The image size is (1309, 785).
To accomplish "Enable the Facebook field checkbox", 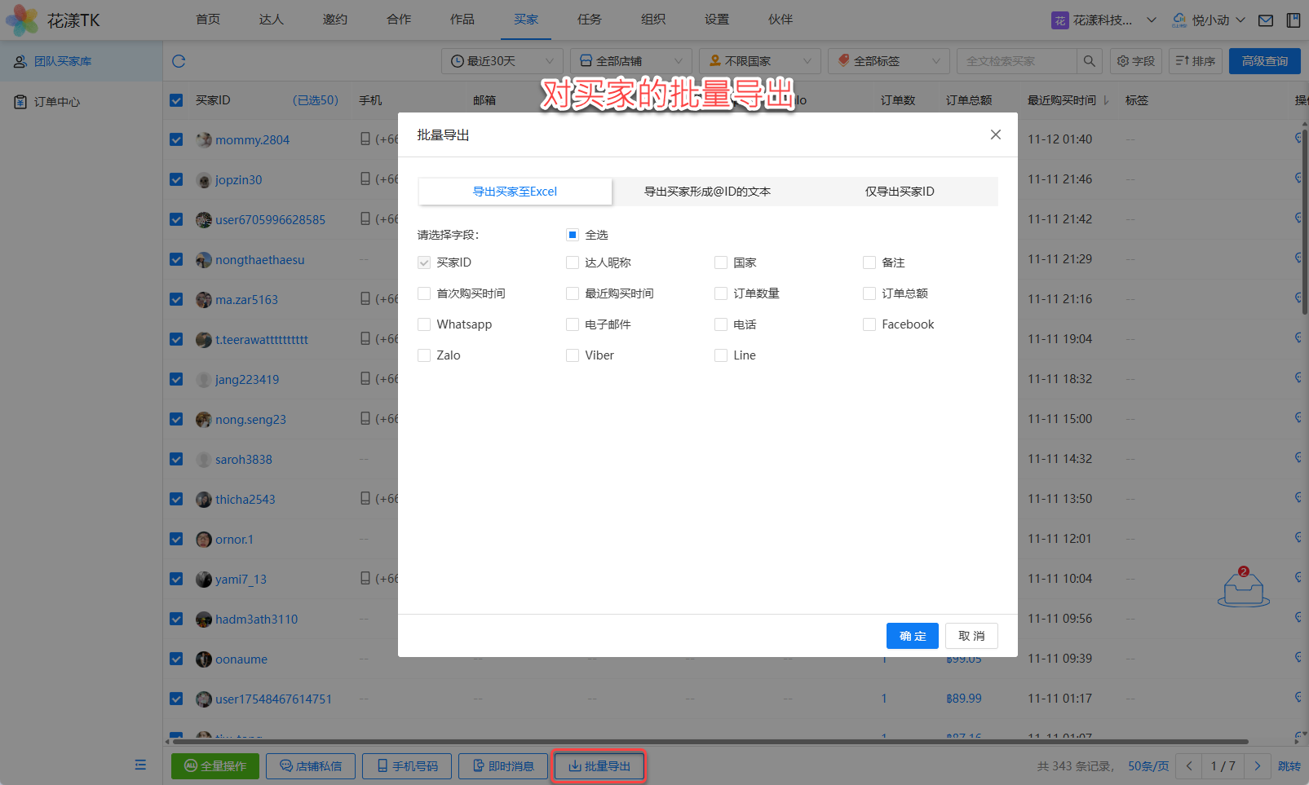I will [869, 324].
